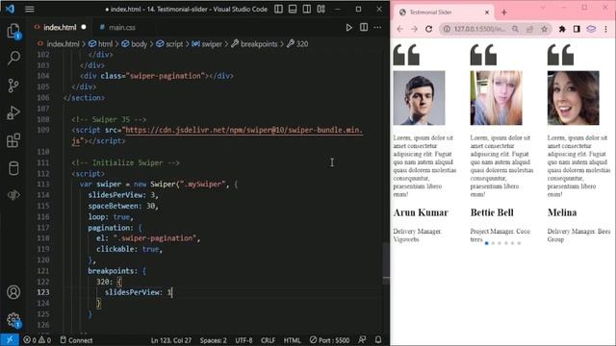Click the remote window icon in status bar
The width and height of the screenshot is (616, 346).
[10, 339]
